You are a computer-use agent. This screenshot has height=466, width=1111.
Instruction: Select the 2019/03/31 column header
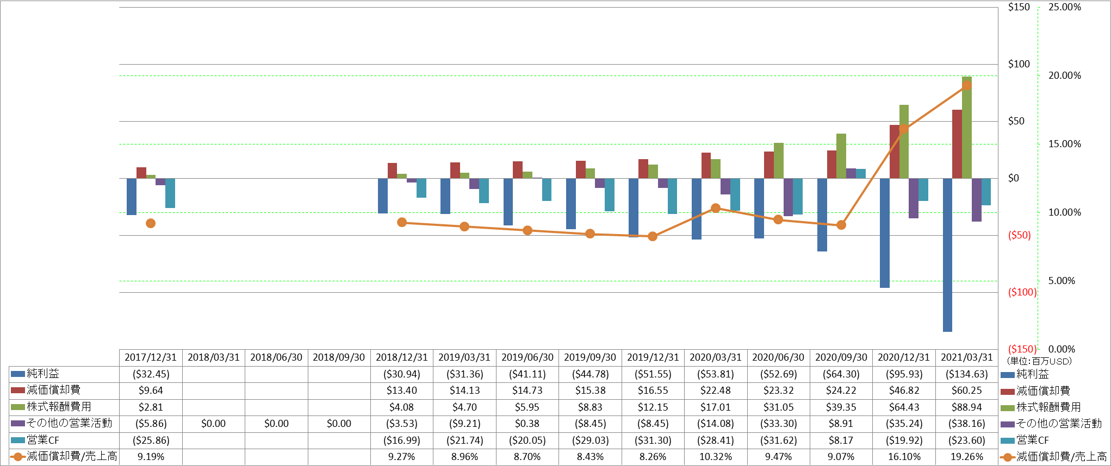[464, 357]
